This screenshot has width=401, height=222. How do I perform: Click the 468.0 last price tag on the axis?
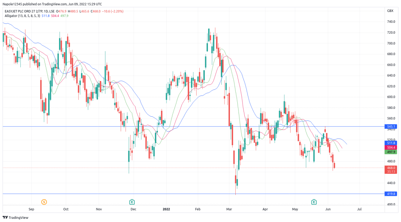click(391, 168)
